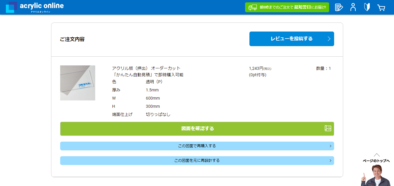
Task: Select この図面を元に再設計する option
Action: 197,161
